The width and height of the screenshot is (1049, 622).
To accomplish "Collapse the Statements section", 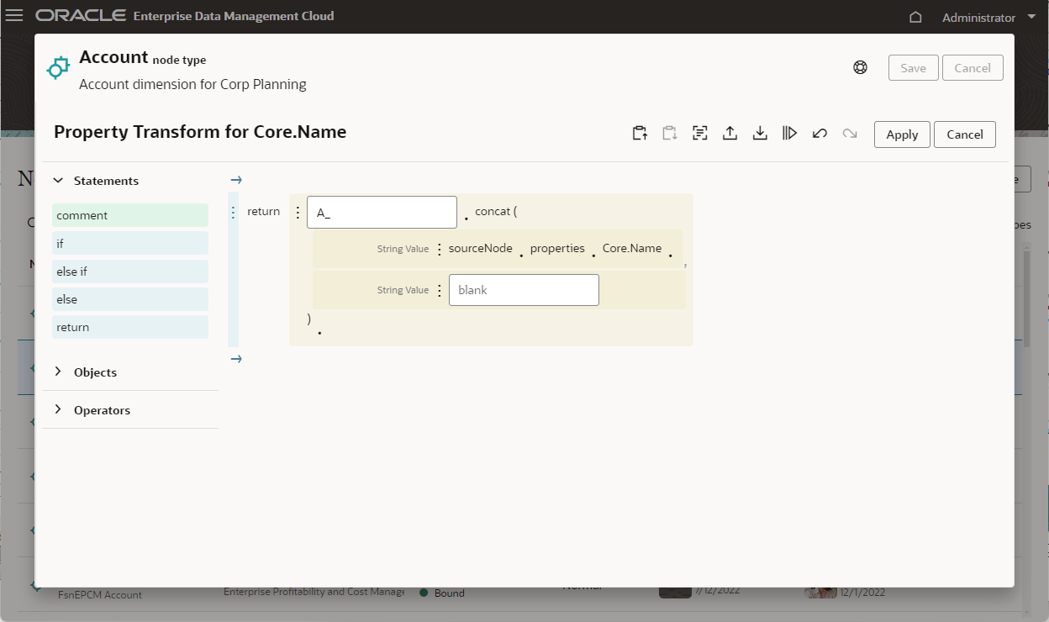I will [x=58, y=181].
